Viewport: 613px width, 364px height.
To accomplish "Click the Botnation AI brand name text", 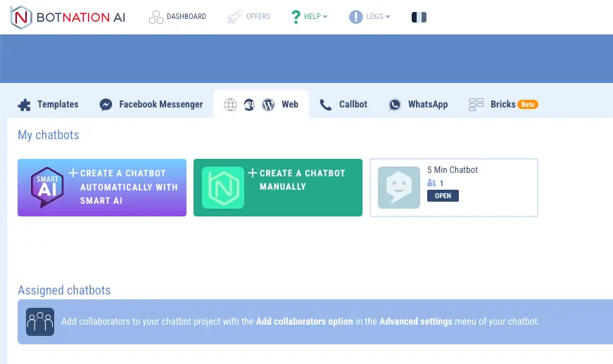I will coord(81,17).
